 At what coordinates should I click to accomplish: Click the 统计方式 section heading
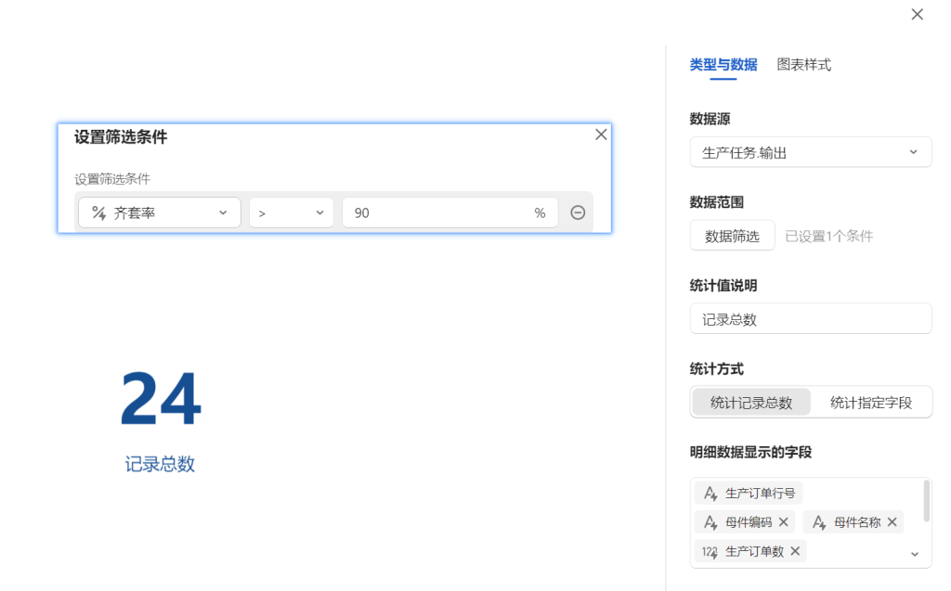pyautogui.click(x=716, y=369)
